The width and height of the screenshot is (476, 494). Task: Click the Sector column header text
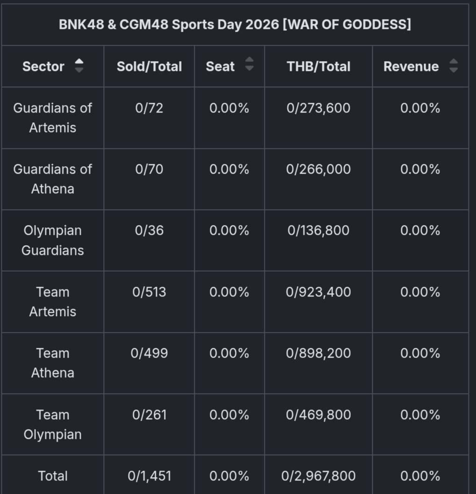click(x=43, y=67)
